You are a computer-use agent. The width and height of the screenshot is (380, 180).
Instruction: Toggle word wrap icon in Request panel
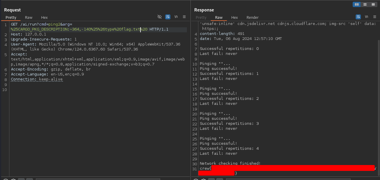point(168,17)
